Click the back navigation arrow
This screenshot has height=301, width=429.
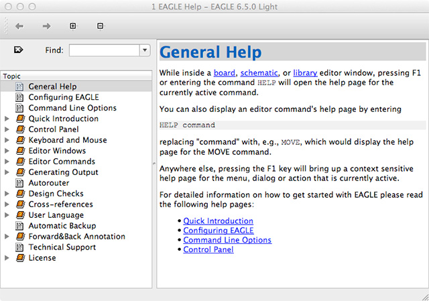click(19, 26)
